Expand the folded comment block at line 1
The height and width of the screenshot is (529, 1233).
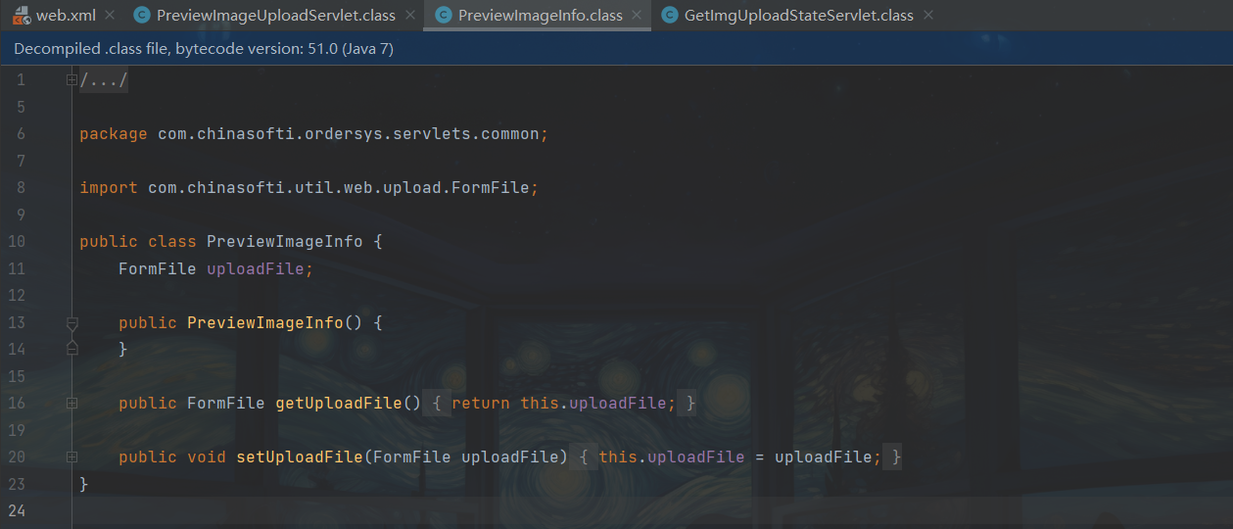point(71,80)
